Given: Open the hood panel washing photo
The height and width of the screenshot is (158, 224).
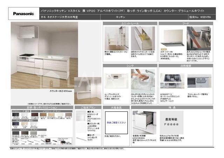Looking at the screenshot, I should point(199,38).
